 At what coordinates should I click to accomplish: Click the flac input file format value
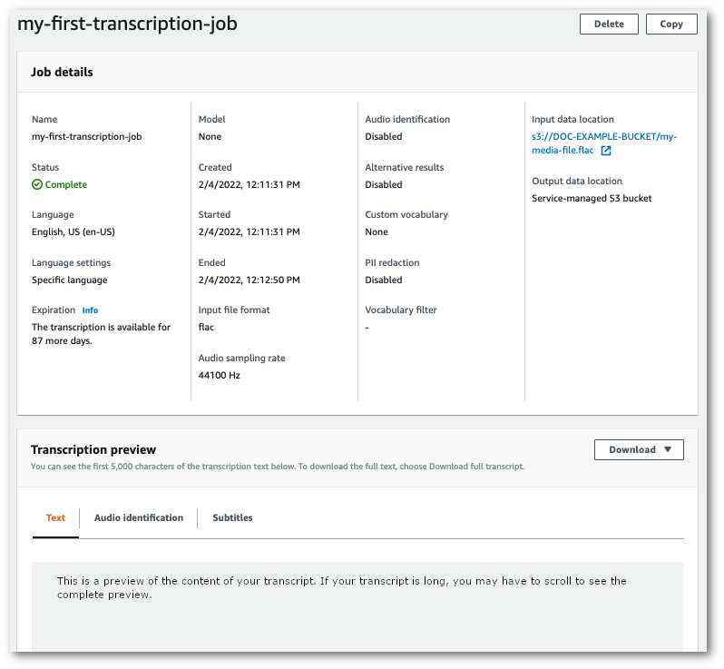coord(206,328)
